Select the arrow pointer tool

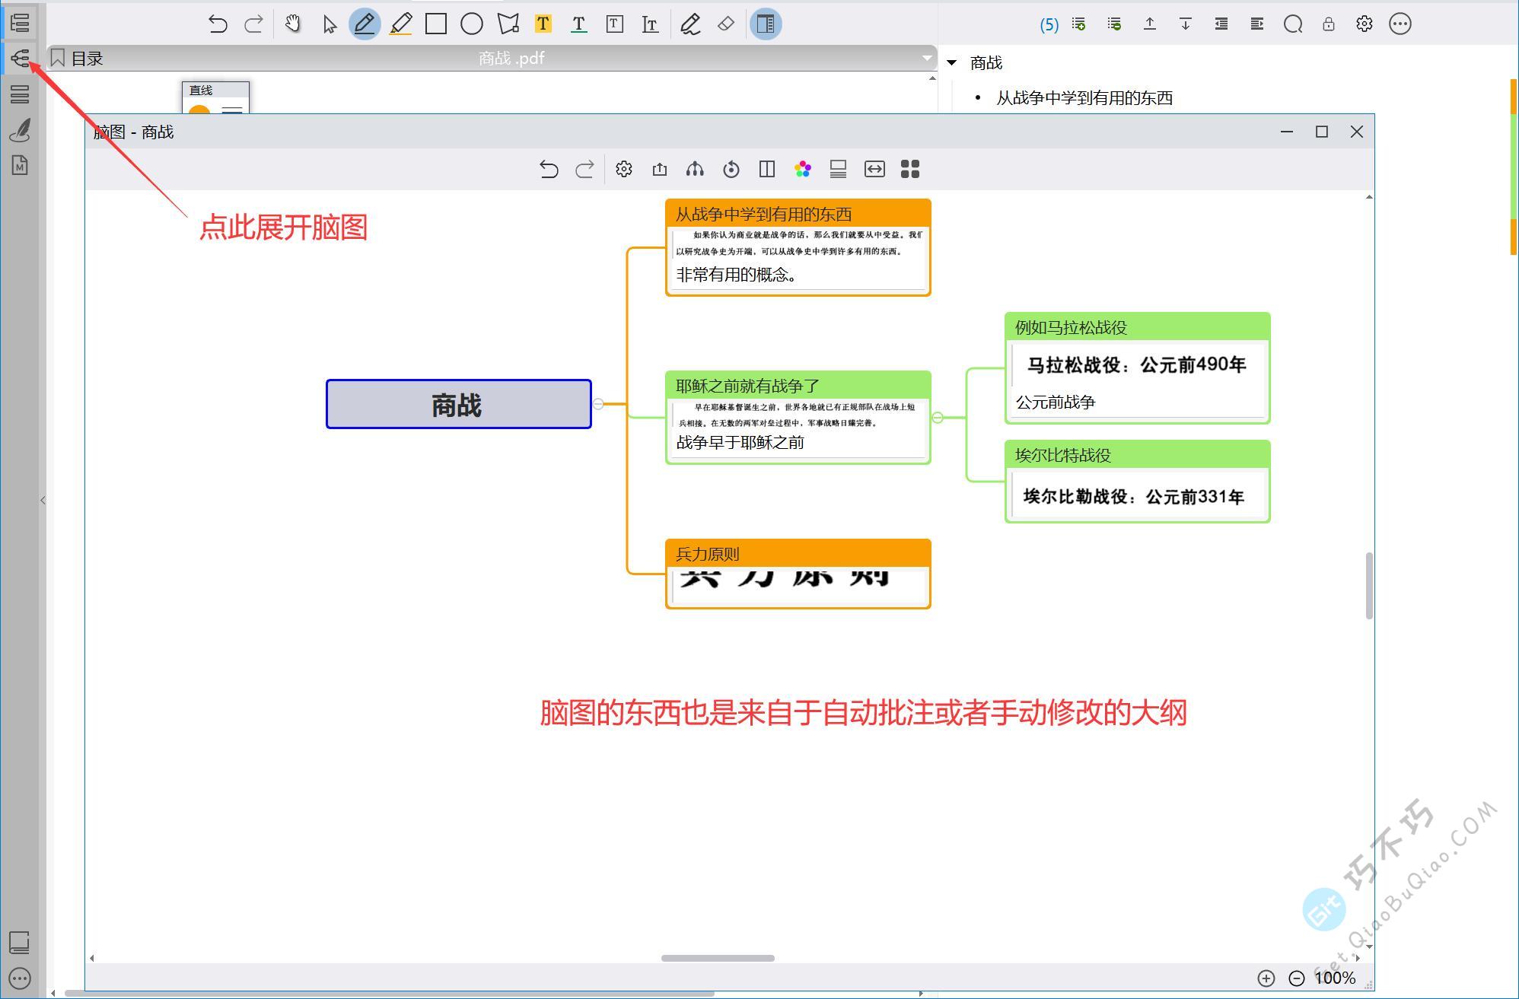coord(329,24)
